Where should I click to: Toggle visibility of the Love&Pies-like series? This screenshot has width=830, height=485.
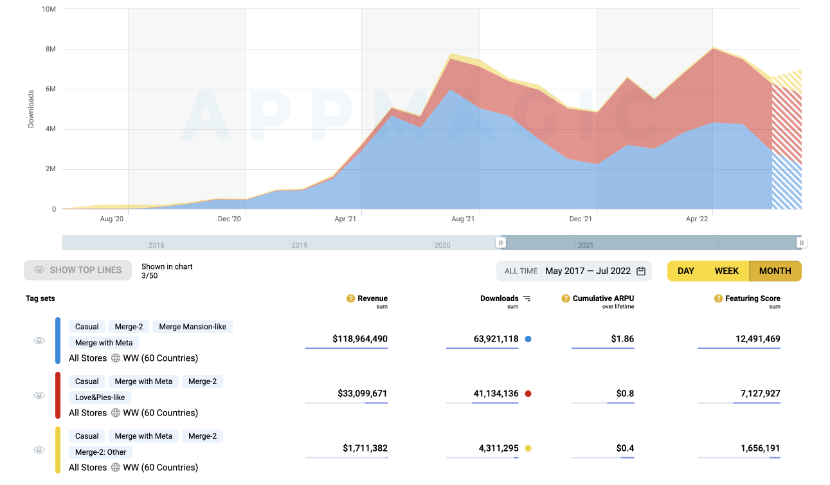39,396
